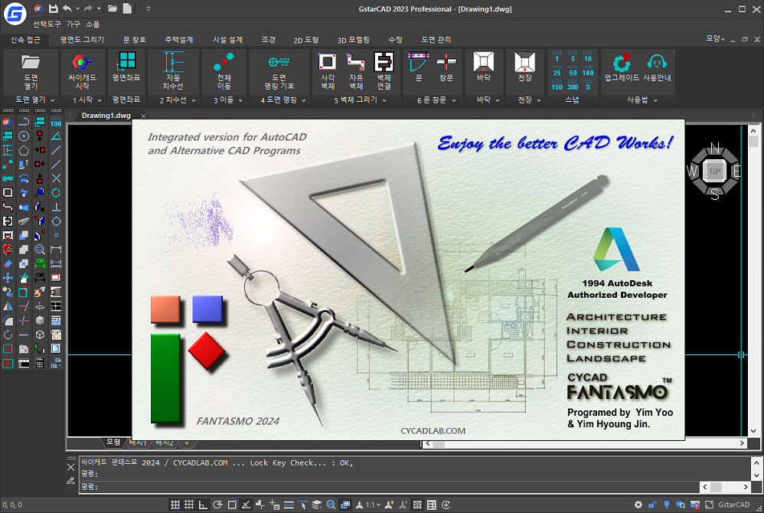Set snap value to 100 in ribbon
The image size is (764, 513).
pos(588,73)
